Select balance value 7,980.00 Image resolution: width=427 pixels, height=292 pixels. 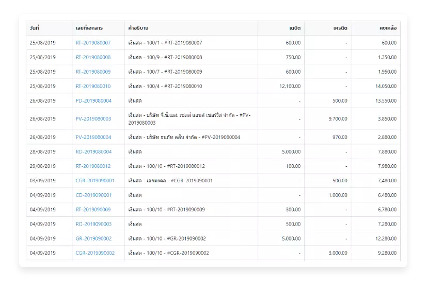[x=387, y=166]
